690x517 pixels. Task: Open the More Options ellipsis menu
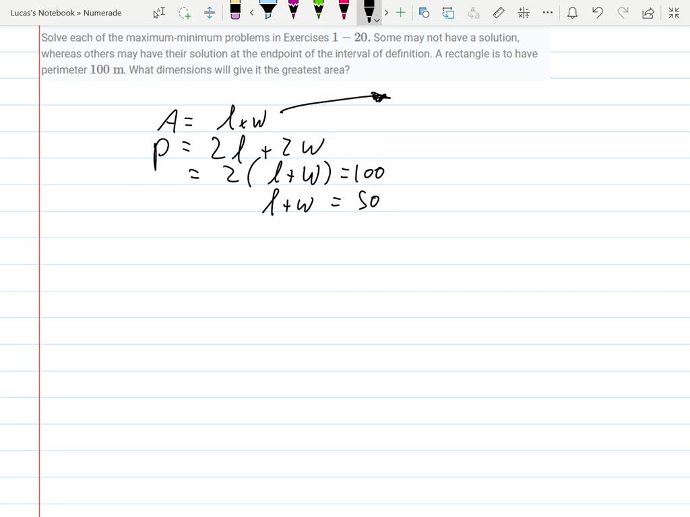(x=548, y=12)
